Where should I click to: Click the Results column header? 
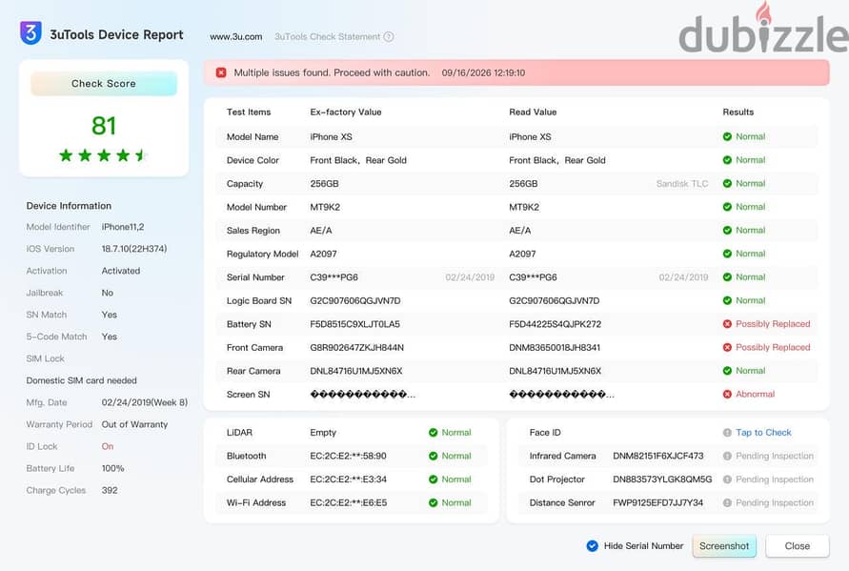point(738,112)
